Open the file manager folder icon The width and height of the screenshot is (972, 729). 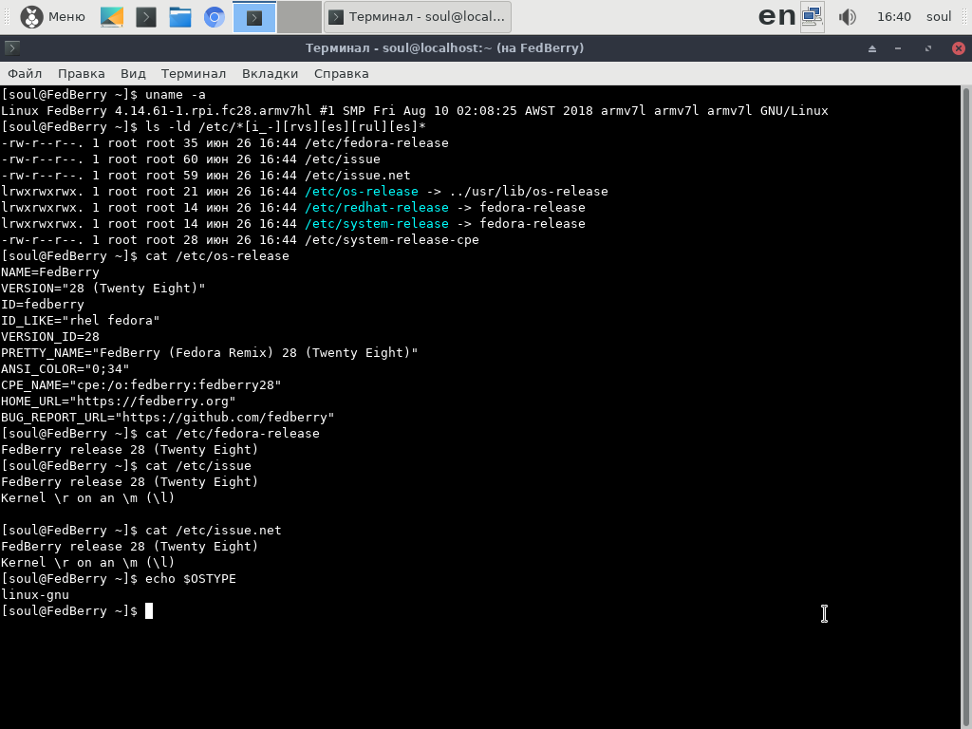[x=180, y=17]
